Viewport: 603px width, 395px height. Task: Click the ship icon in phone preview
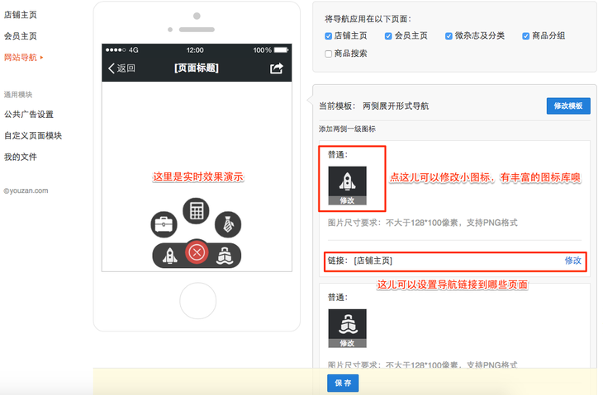click(x=224, y=255)
